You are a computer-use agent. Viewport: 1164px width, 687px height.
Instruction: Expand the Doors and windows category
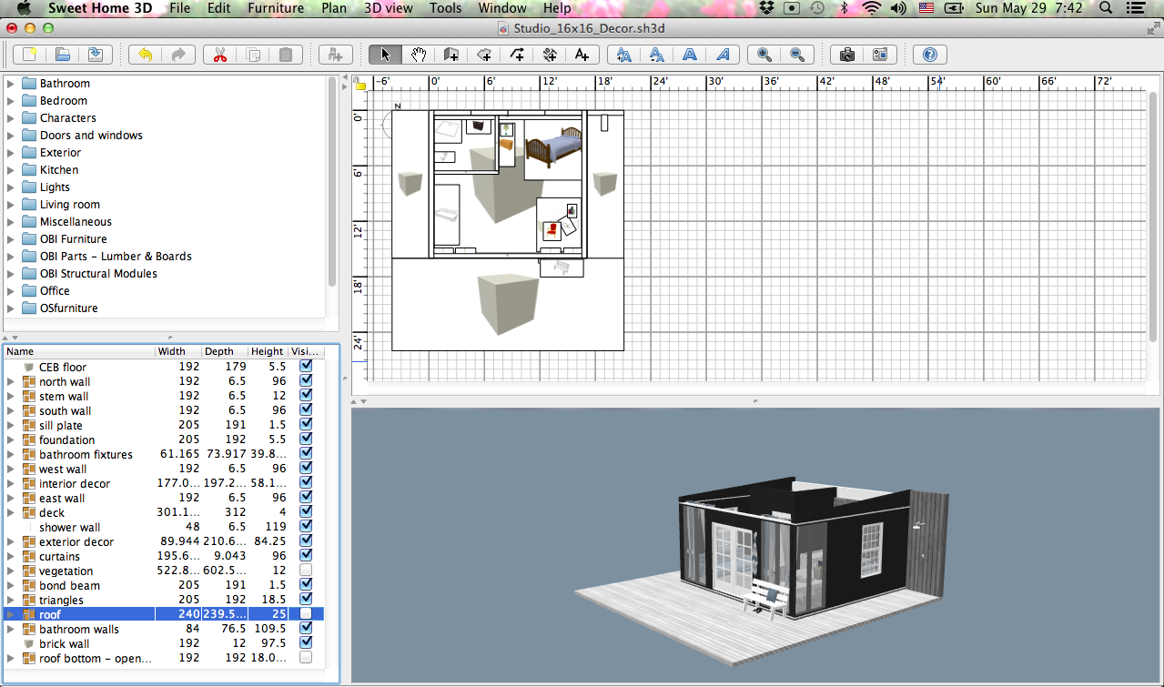(x=11, y=136)
